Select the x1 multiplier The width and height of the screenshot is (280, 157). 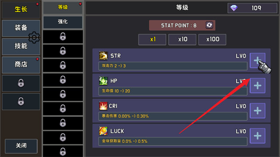click(152, 39)
